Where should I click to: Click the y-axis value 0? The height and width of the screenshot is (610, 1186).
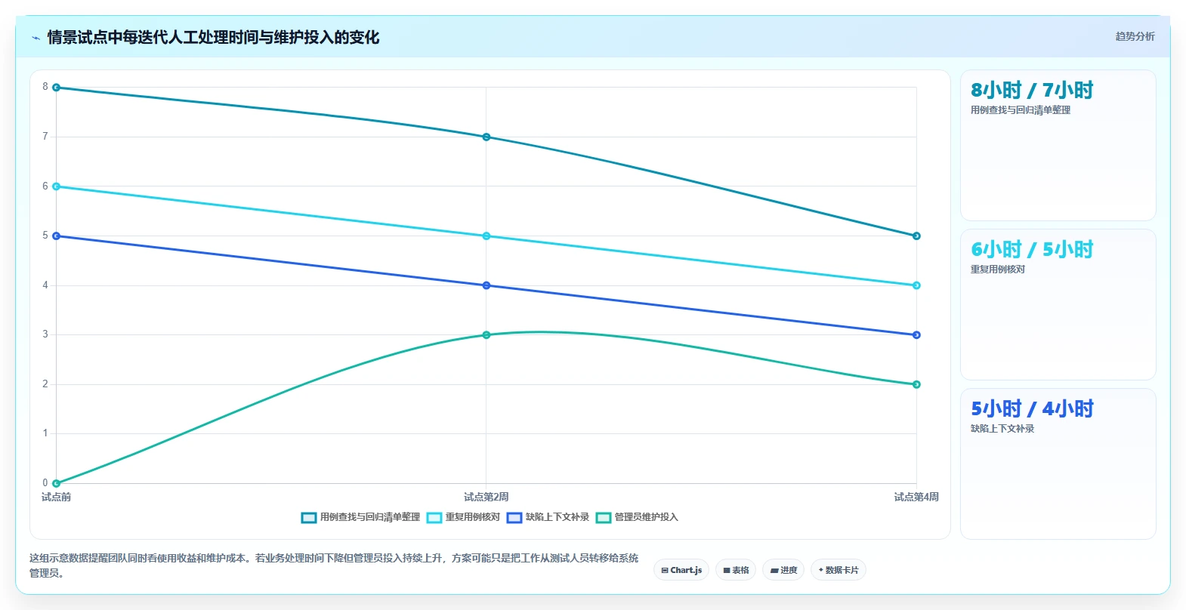(45, 483)
